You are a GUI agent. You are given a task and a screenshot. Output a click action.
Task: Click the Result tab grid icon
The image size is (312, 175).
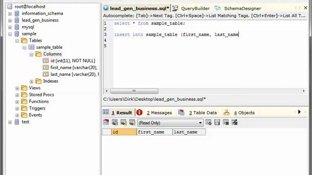106,112
